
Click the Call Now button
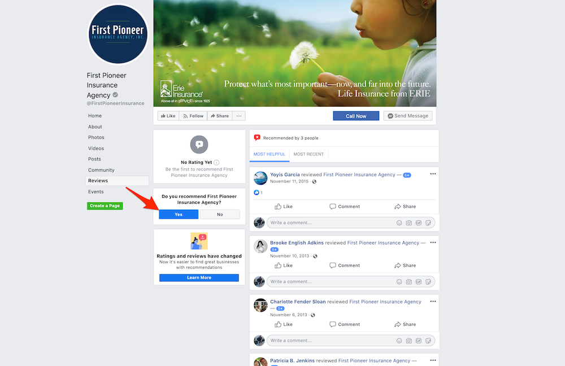(356, 116)
